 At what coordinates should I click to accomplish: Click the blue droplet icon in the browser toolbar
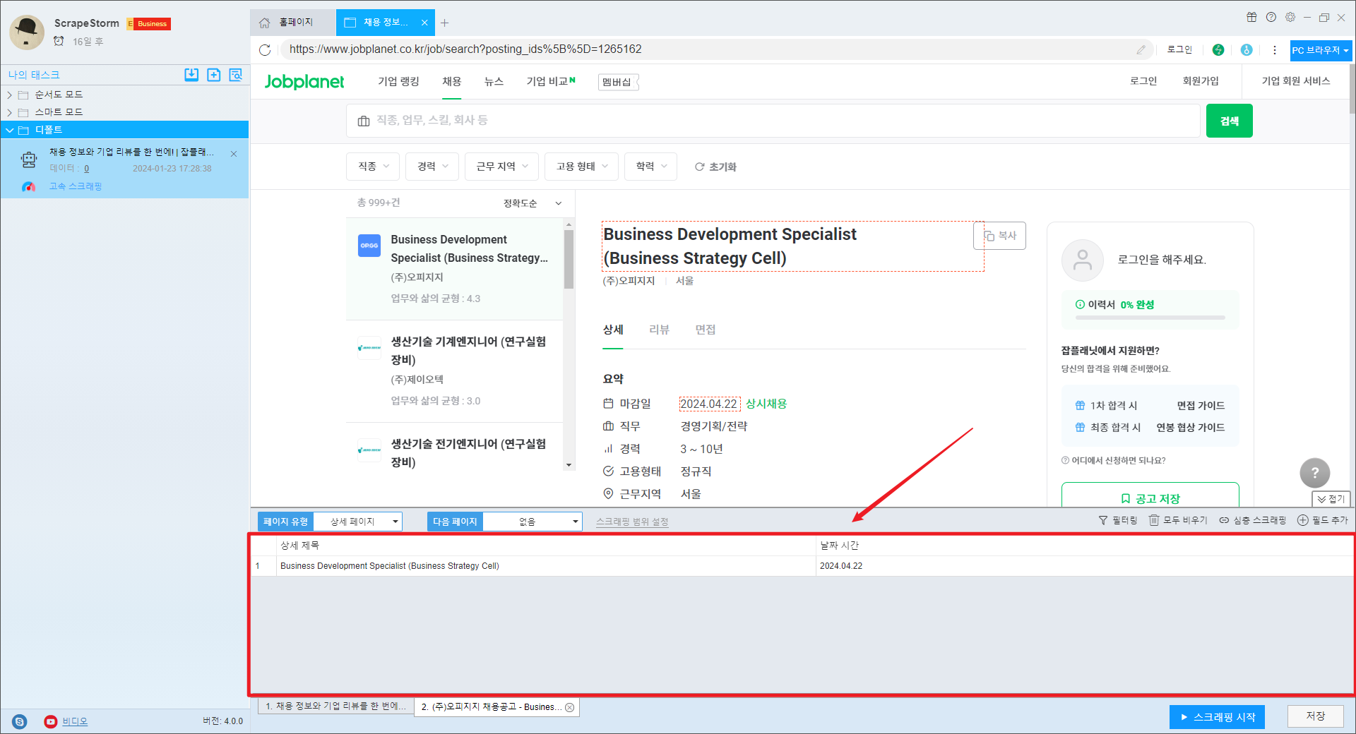point(1247,49)
